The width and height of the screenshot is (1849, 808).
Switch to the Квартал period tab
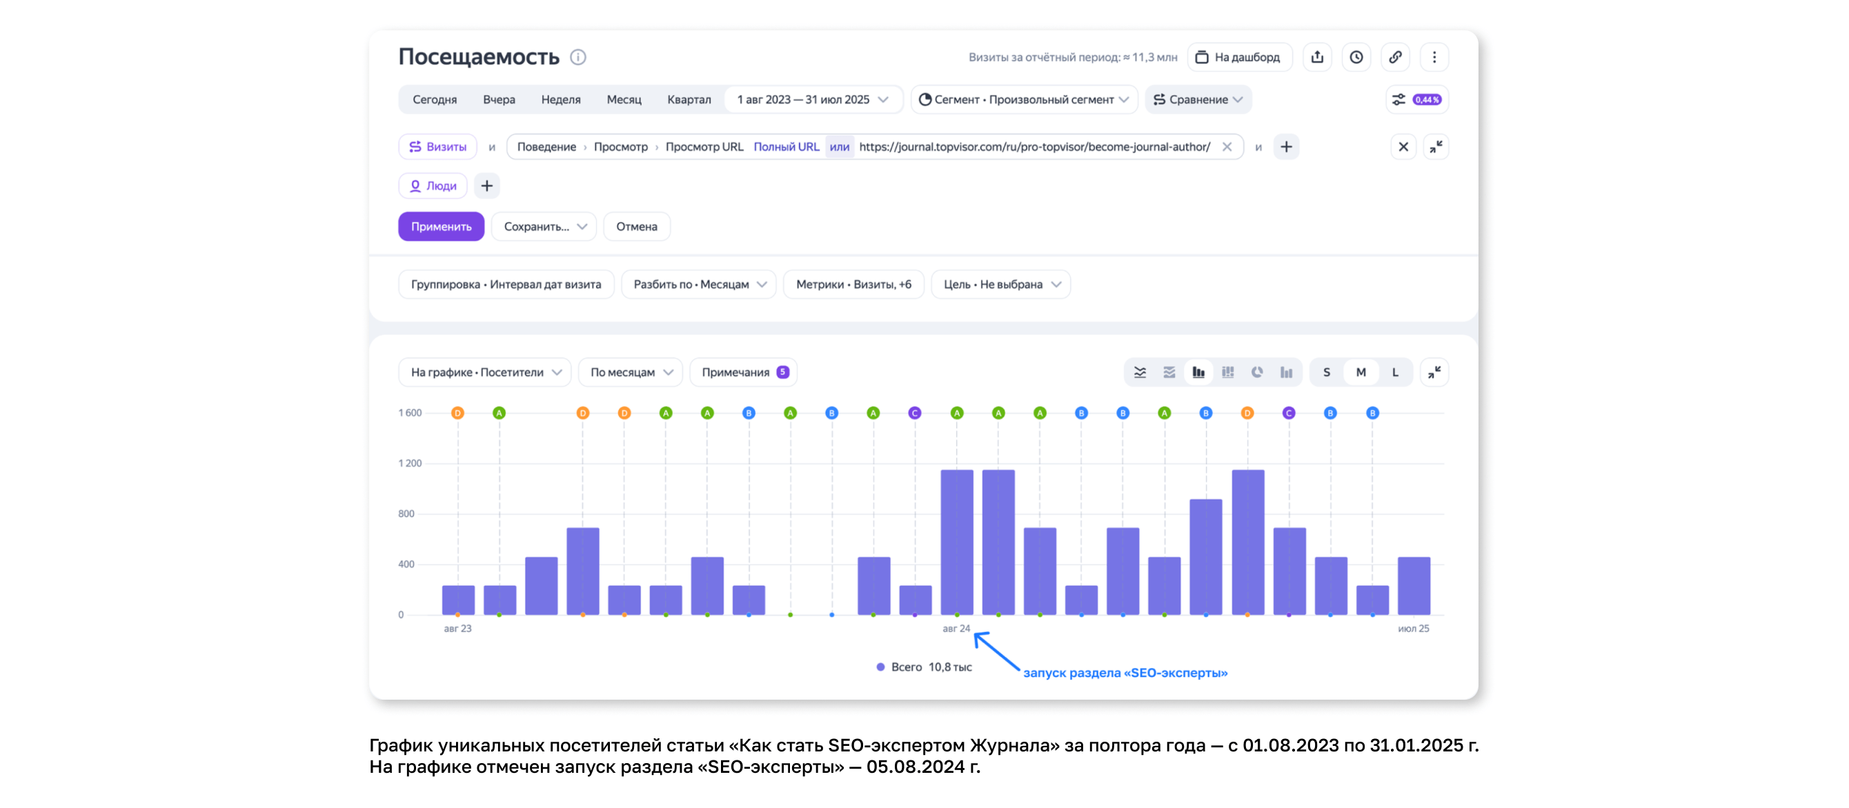coord(689,100)
